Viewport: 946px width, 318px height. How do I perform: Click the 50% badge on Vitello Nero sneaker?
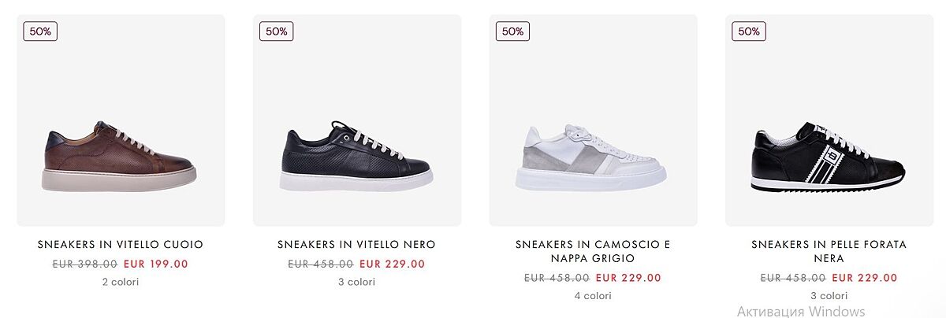click(x=276, y=31)
